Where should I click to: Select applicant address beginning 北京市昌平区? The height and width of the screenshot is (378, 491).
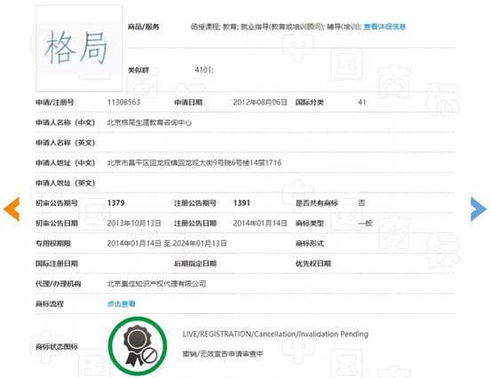pos(194,162)
